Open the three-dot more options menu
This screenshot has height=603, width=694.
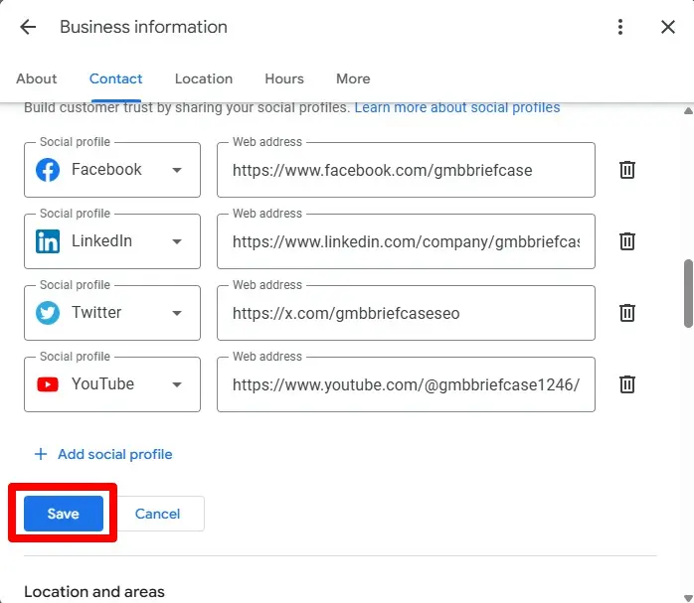tap(620, 27)
